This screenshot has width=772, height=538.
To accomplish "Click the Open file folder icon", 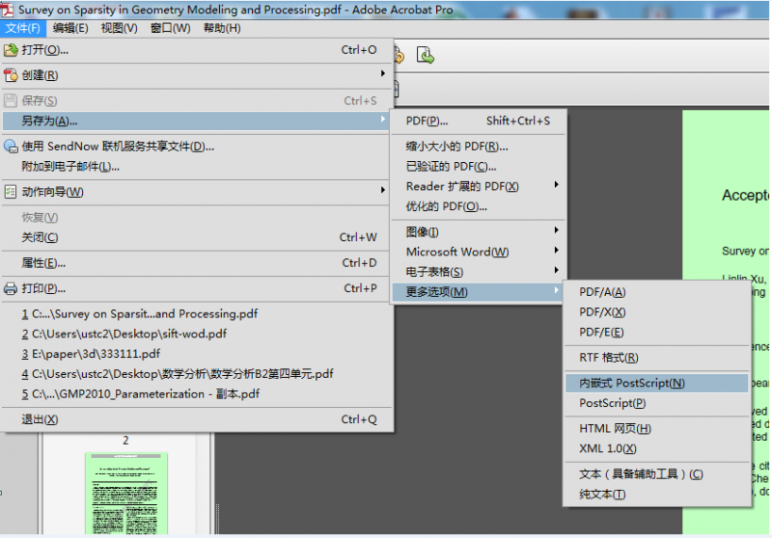I will click(x=11, y=50).
